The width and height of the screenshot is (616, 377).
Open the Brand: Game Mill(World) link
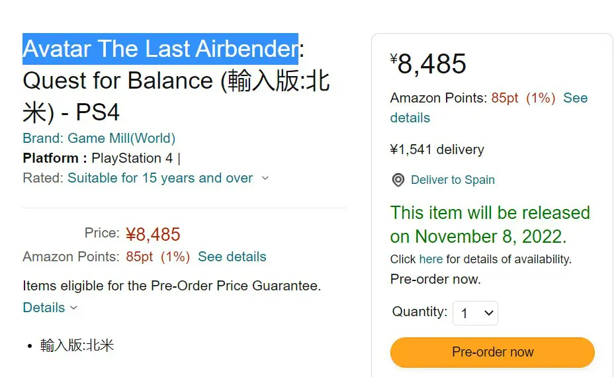coord(99,138)
